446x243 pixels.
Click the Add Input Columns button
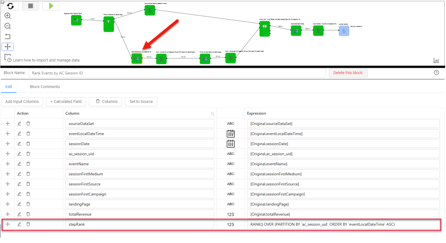tap(22, 102)
